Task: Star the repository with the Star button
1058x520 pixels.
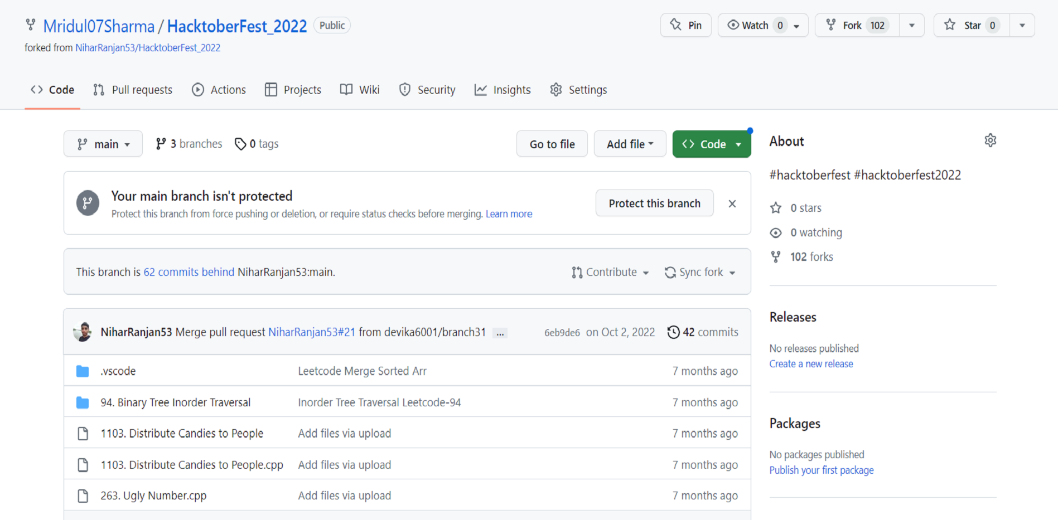Action: [x=972, y=25]
